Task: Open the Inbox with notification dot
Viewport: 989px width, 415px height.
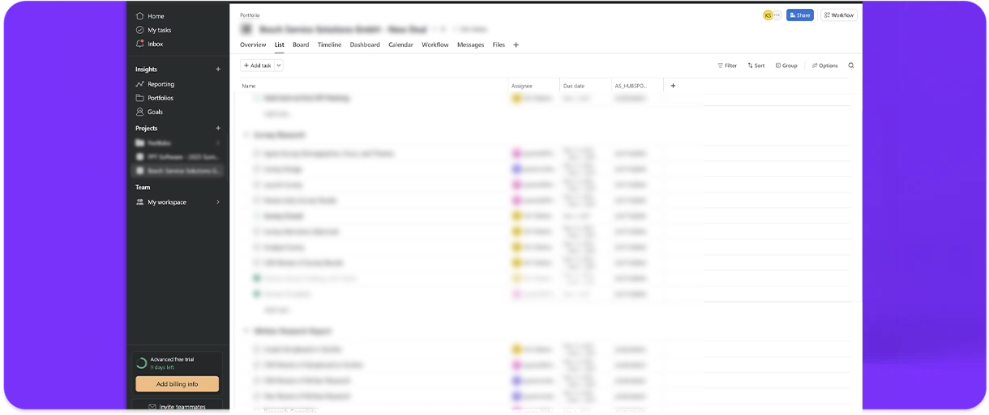Action: (x=149, y=44)
